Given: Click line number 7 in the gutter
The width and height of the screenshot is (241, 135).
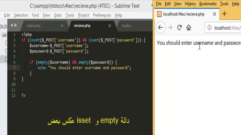Looking at the screenshot, I should tap(14, 67).
